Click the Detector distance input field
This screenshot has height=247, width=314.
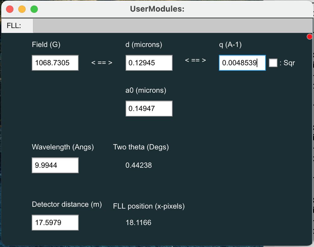tap(55, 222)
